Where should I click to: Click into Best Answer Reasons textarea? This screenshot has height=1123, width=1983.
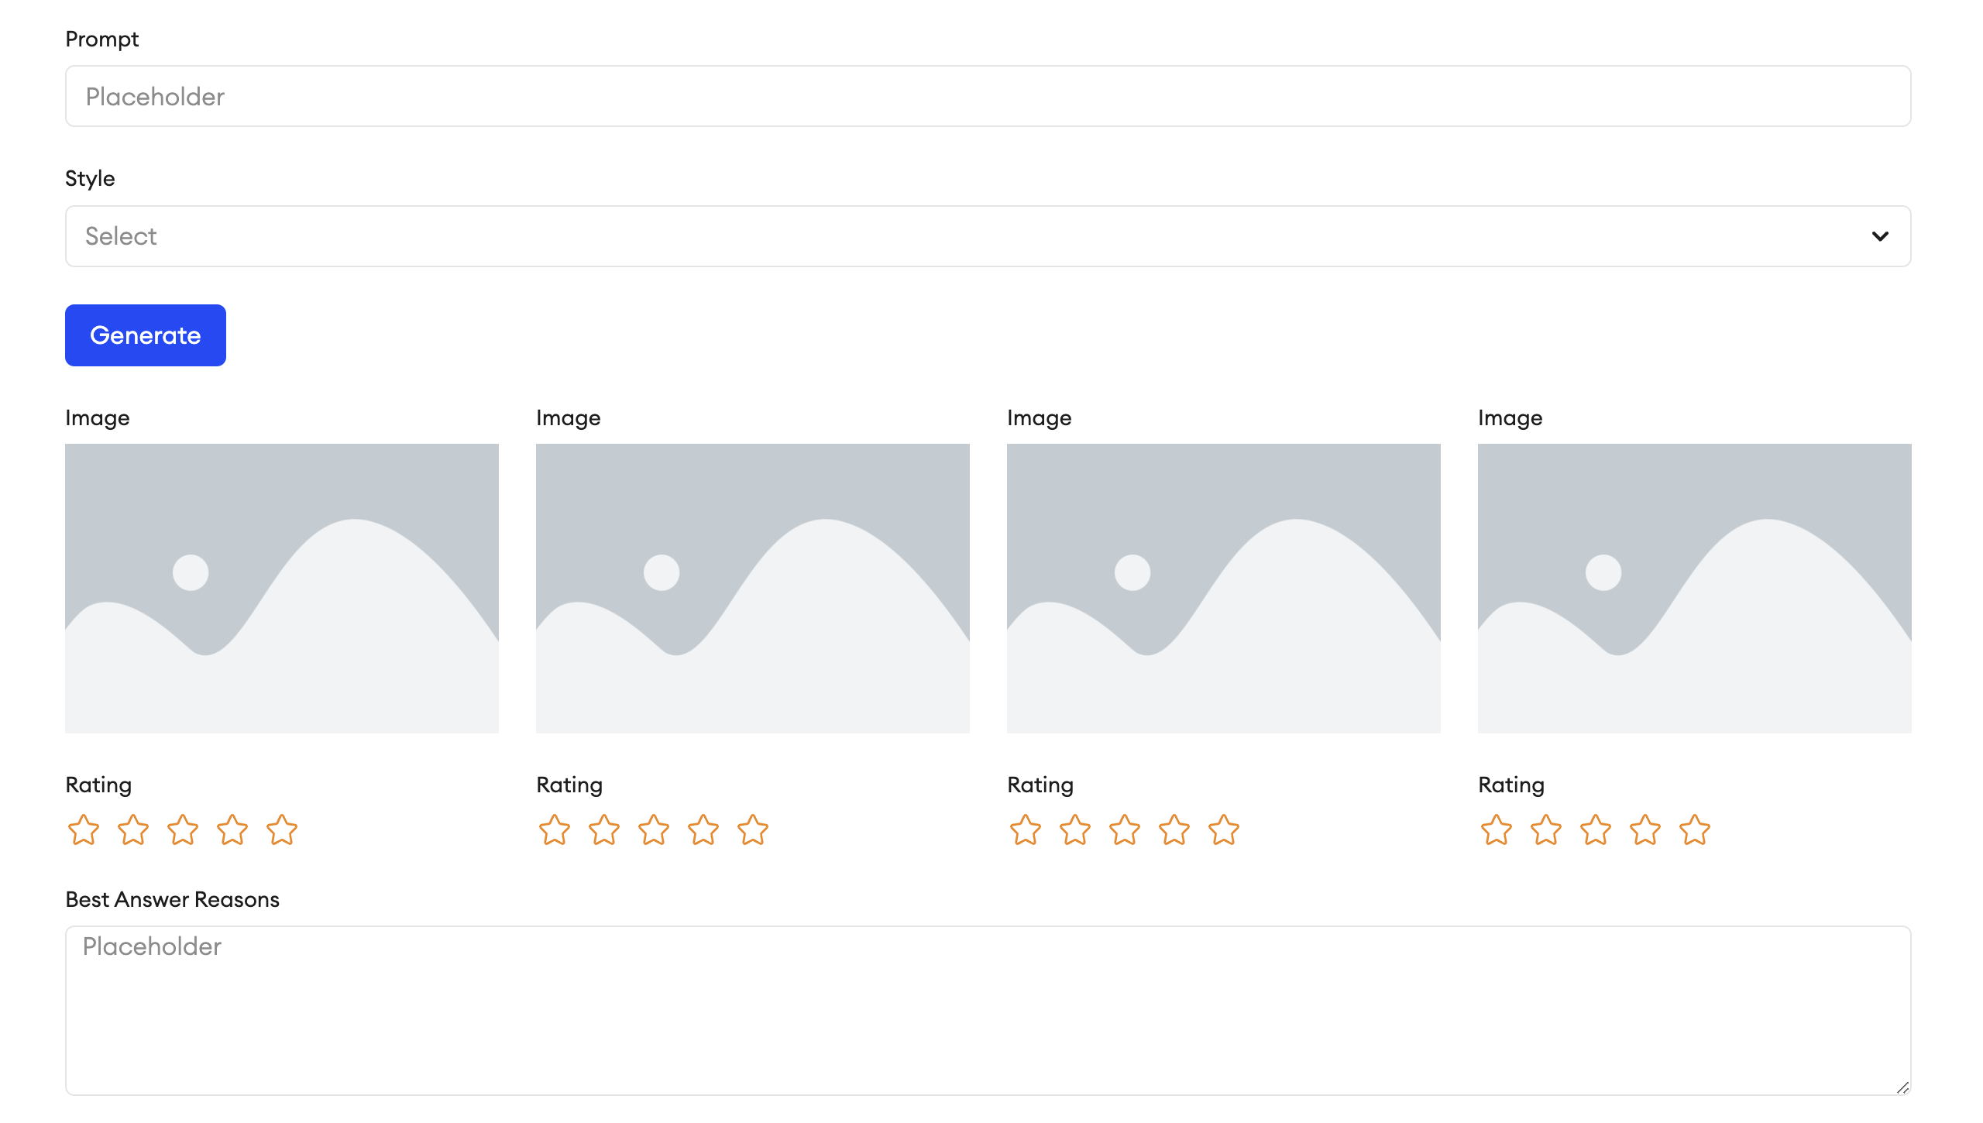click(988, 1010)
